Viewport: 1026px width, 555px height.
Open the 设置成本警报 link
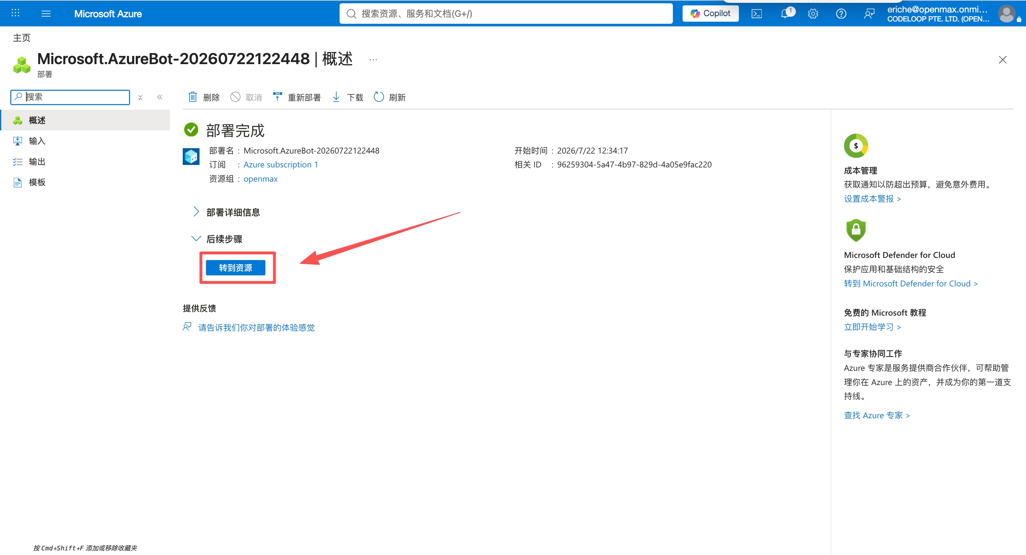(872, 198)
